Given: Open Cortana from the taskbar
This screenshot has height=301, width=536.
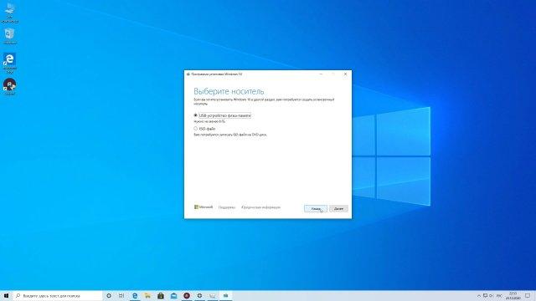Looking at the screenshot, I should [109, 295].
